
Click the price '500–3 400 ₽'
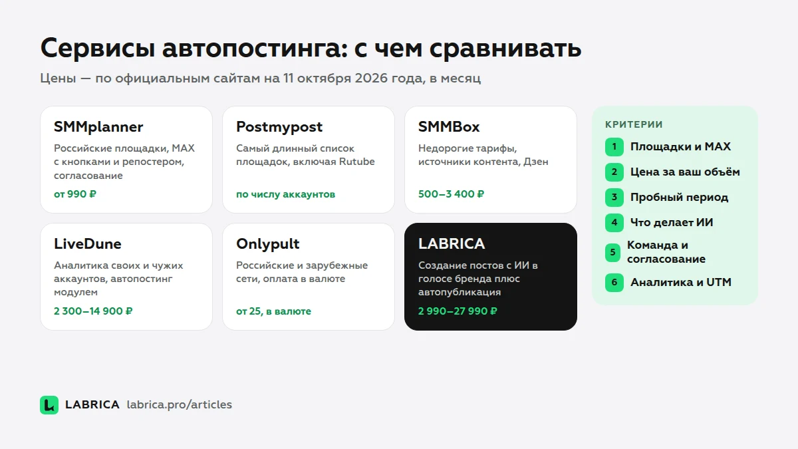point(452,194)
